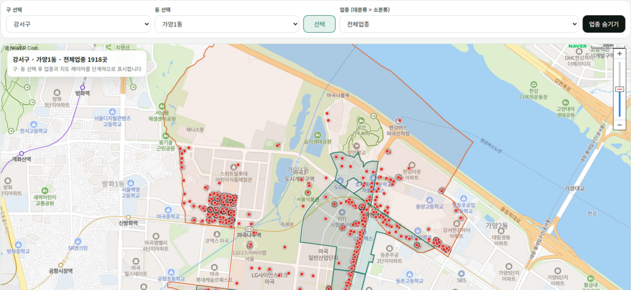Click the 한강타운아파트 icon

411,165
